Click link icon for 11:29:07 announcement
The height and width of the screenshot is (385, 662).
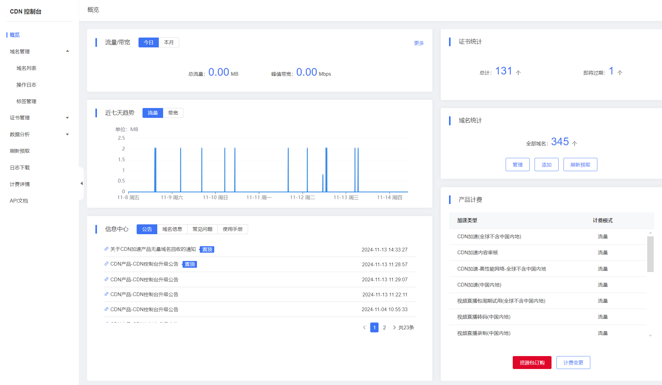coord(106,279)
